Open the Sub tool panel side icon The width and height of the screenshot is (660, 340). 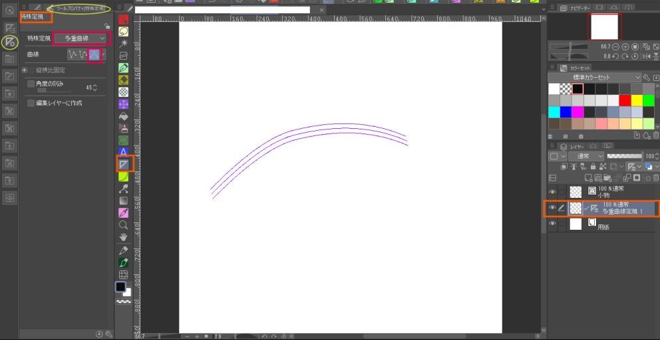(9, 28)
